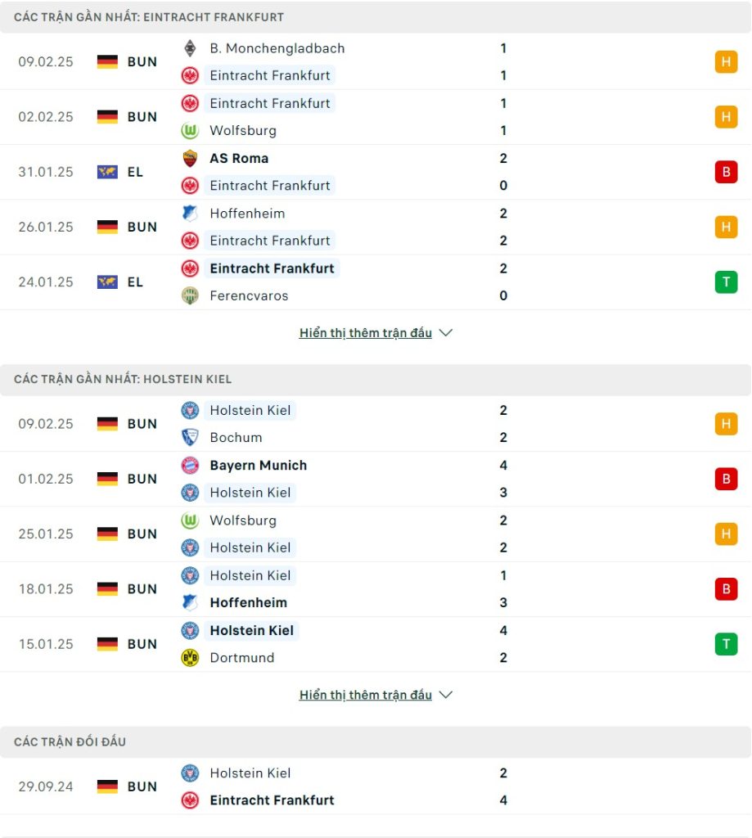Viewport: 752px width, 838px height.
Task: Open Hoffenheim team name on 18.01.25
Action: 249,603
